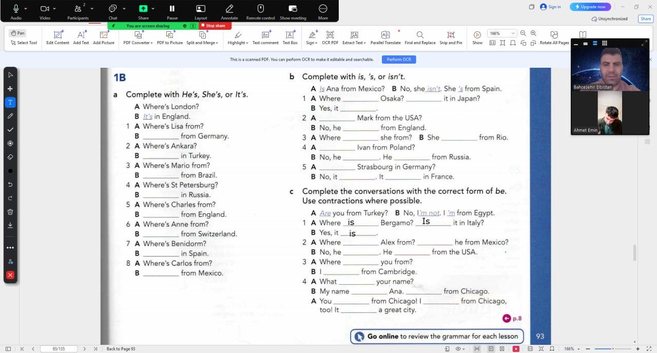Activate the Pan hand tool
The height and width of the screenshot is (353, 657).
click(x=17, y=33)
